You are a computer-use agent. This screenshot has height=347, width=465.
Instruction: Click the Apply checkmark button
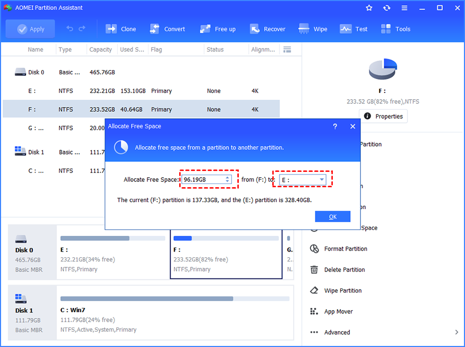pos(30,29)
